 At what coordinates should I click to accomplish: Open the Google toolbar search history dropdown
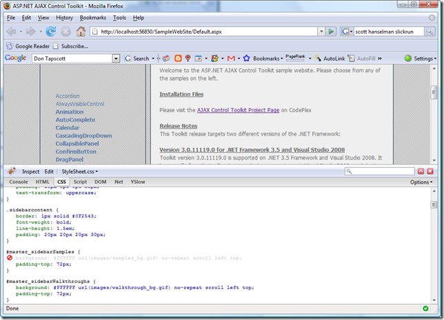[x=116, y=58]
